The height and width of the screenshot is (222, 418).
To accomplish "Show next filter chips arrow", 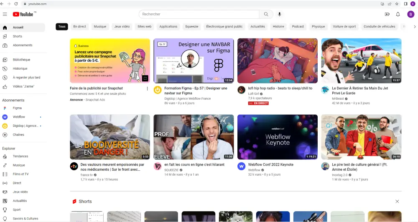I will pos(415,27).
